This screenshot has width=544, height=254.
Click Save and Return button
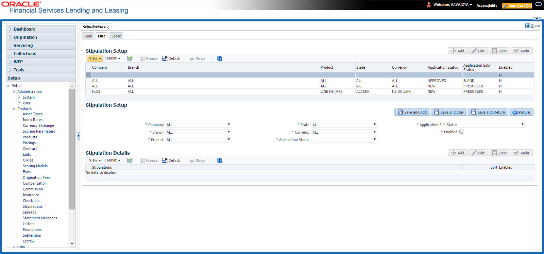tap(488, 112)
